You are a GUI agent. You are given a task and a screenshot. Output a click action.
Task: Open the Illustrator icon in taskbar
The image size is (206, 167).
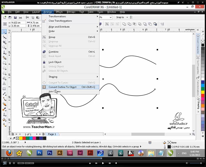click(x=60, y=153)
